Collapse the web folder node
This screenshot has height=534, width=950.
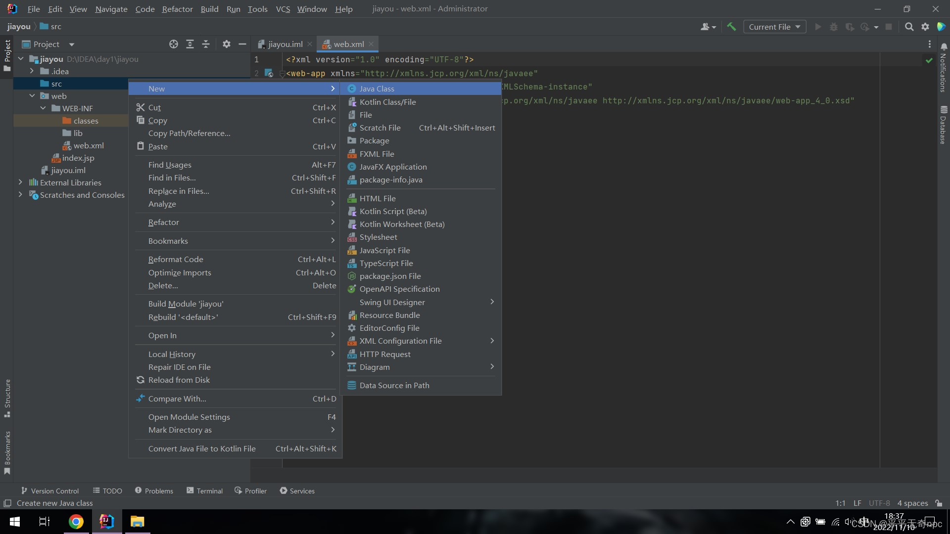pyautogui.click(x=32, y=96)
